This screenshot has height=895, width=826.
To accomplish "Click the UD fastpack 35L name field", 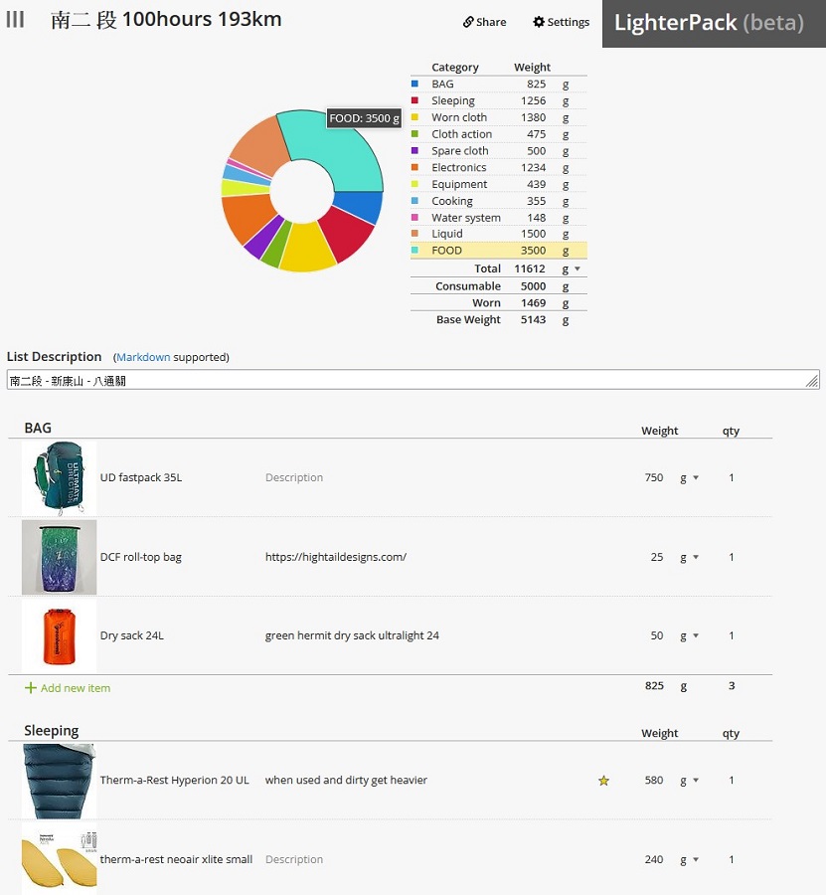I will click(141, 477).
